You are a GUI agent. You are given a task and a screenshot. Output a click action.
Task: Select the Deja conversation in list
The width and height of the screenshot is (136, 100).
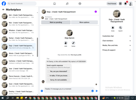pos(18,47)
